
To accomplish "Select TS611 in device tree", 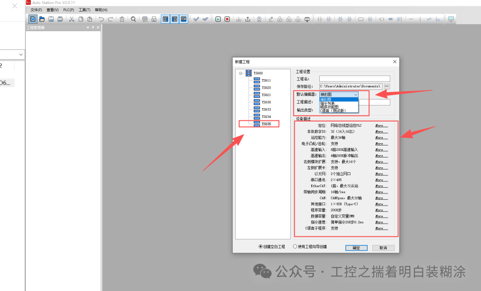I will coord(266,81).
